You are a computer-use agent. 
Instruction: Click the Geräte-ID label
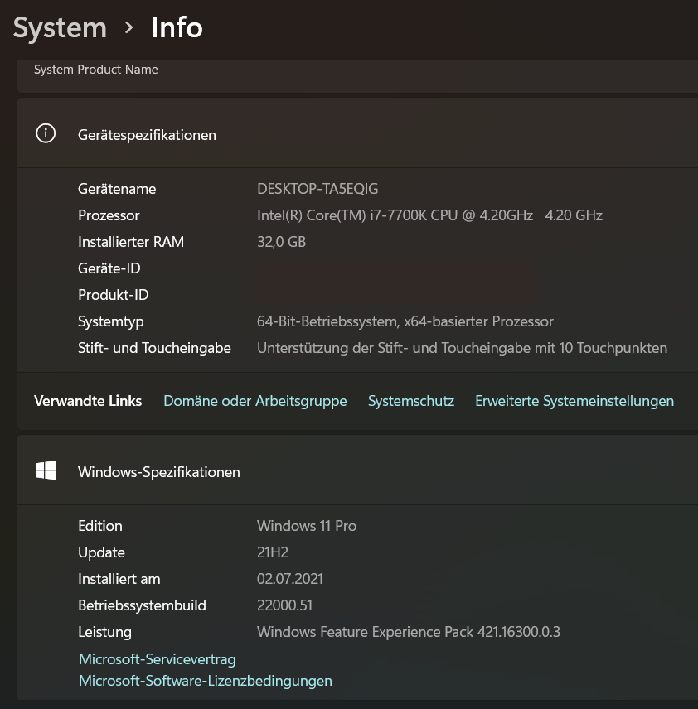(x=109, y=268)
